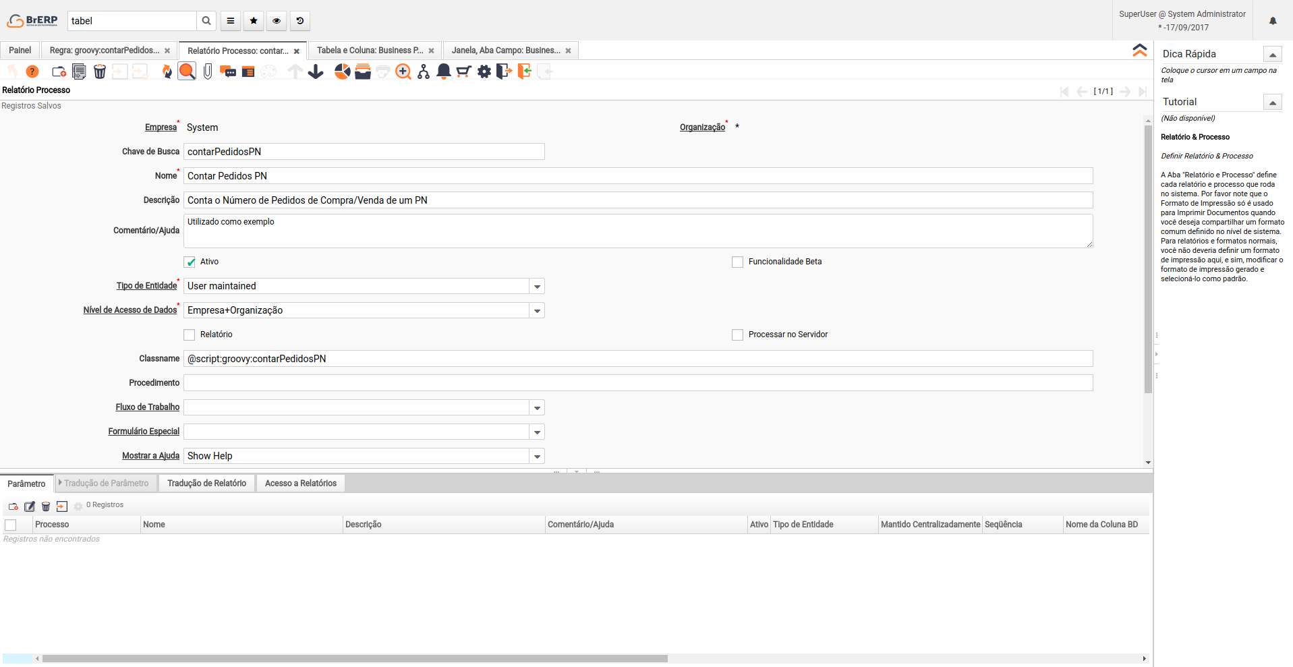Enable the Funcionalidade Beta checkbox
Image resolution: width=1293 pixels, height=667 pixels.
pyautogui.click(x=737, y=262)
